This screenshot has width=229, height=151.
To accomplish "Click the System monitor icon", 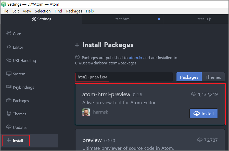I will pyautogui.click(x=9, y=74).
